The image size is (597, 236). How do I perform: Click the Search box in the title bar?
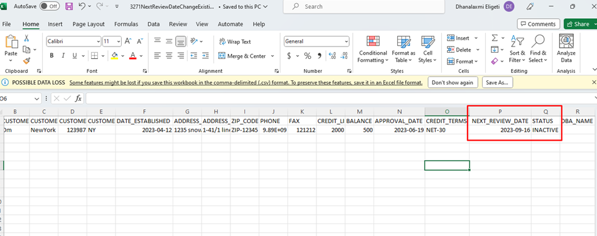pos(363,6)
